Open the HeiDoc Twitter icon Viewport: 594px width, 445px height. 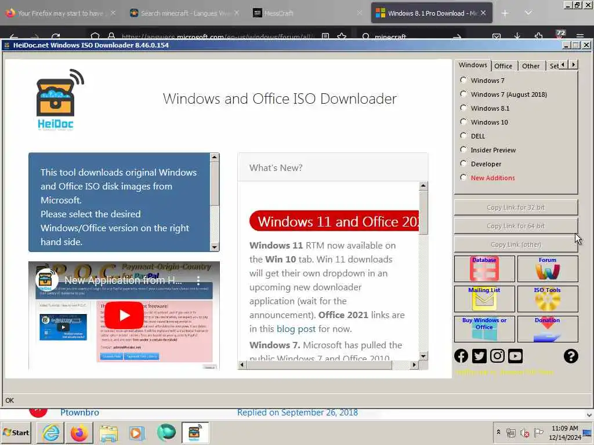(x=479, y=356)
